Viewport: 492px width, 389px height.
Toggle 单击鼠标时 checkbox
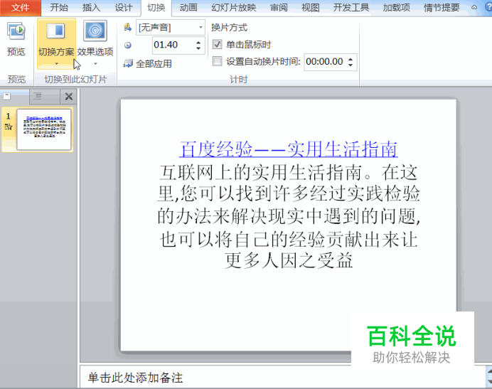click(217, 44)
